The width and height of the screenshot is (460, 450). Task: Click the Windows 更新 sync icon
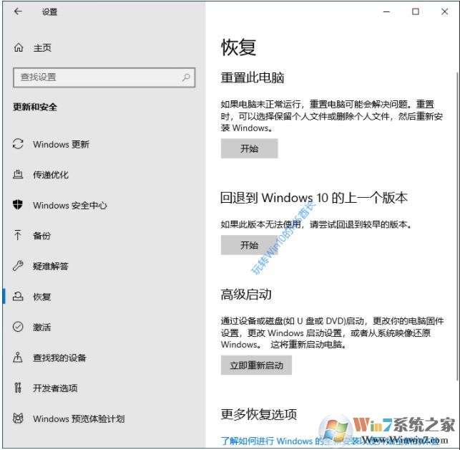click(18, 144)
